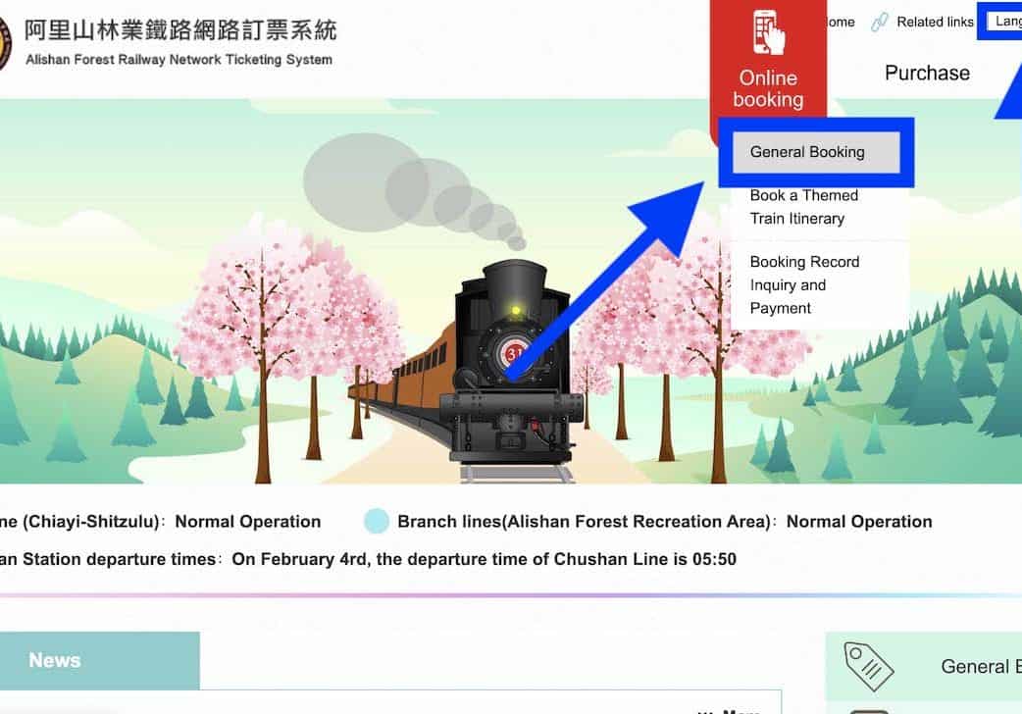Click the More link in news panel
Viewport: 1022px width, 714px height.
(732, 710)
